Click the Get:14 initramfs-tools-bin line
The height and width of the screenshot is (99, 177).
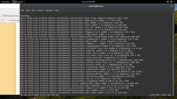(81, 48)
